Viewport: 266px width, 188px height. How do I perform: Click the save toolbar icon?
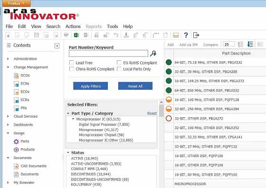37,35
